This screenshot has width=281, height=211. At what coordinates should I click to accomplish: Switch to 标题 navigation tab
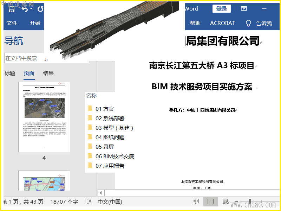click(x=10, y=73)
